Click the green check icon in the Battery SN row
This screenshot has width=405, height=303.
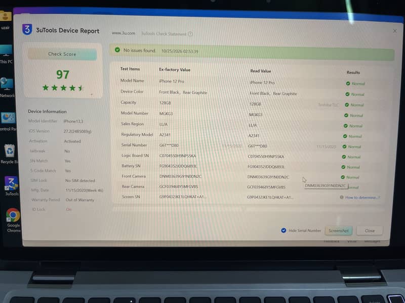[x=343, y=167]
